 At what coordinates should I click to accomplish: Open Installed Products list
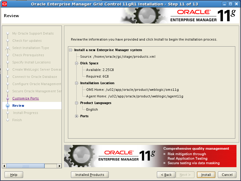coord(90,175)
